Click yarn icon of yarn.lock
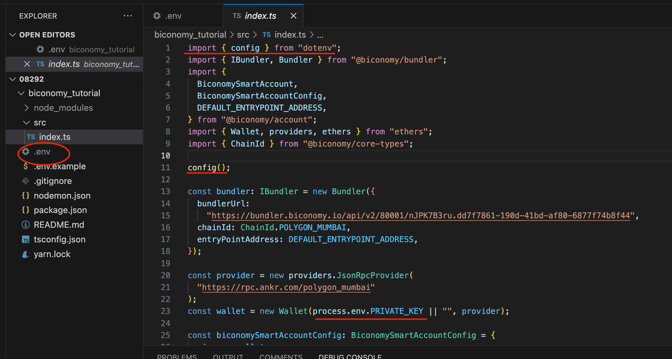 point(26,254)
